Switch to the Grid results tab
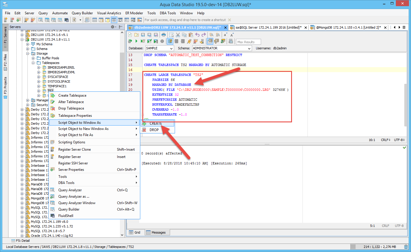Viewport: 411px width, 252px height. pyautogui.click(x=135, y=232)
